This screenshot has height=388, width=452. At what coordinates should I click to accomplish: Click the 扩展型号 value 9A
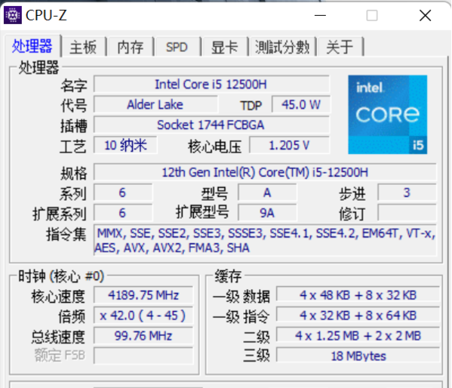coord(267,213)
